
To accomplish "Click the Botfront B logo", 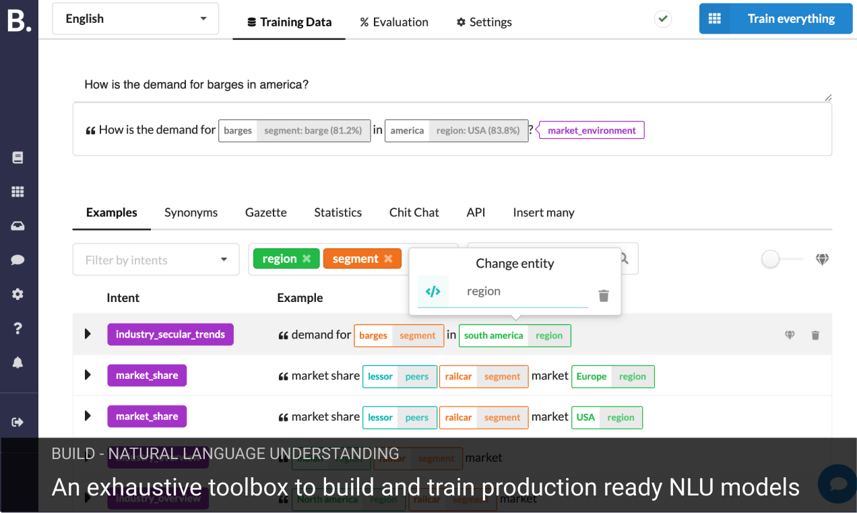I will click(19, 20).
